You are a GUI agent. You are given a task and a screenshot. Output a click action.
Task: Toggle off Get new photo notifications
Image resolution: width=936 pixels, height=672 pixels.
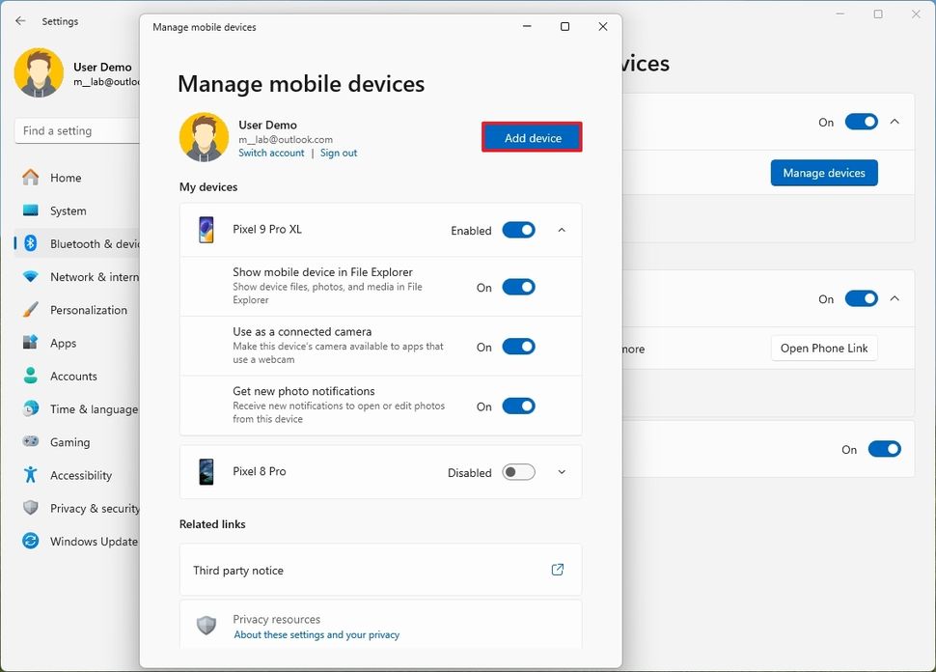518,406
